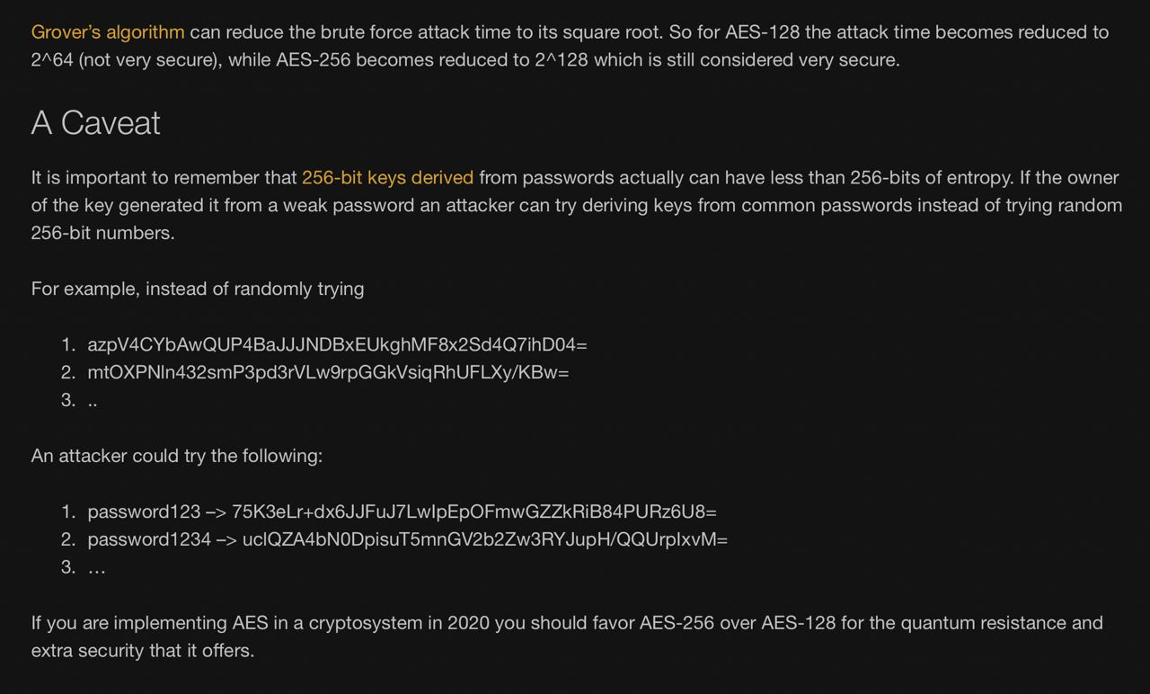1150x694 pixels.
Task: Click the "A Caveat" heading
Action: point(96,123)
